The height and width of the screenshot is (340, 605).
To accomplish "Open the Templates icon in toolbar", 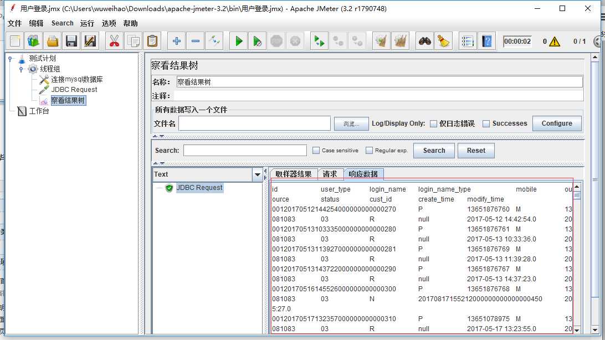I will (x=34, y=41).
